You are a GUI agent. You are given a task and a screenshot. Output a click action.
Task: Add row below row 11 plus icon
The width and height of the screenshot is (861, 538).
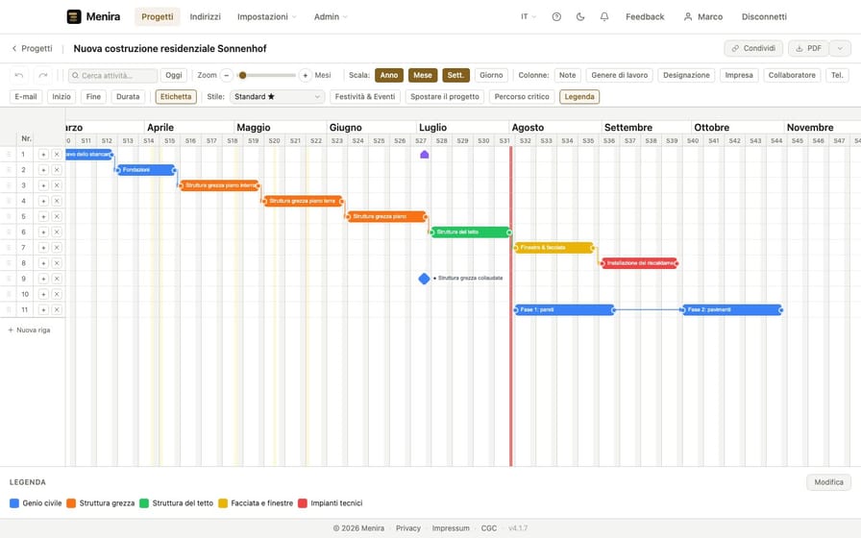tap(43, 309)
